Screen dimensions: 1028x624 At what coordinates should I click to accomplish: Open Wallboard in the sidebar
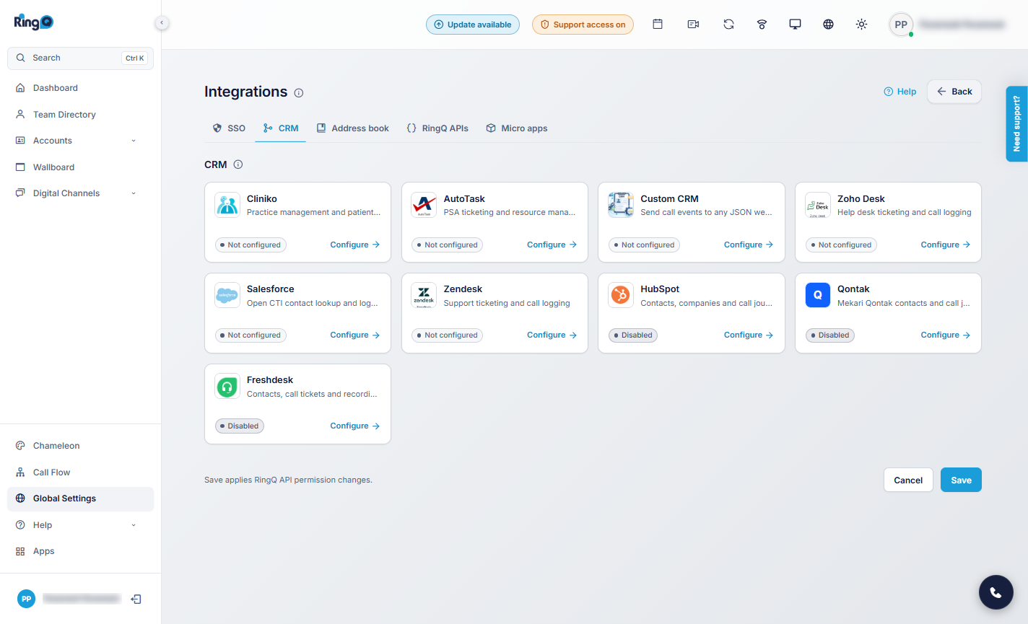point(80,167)
